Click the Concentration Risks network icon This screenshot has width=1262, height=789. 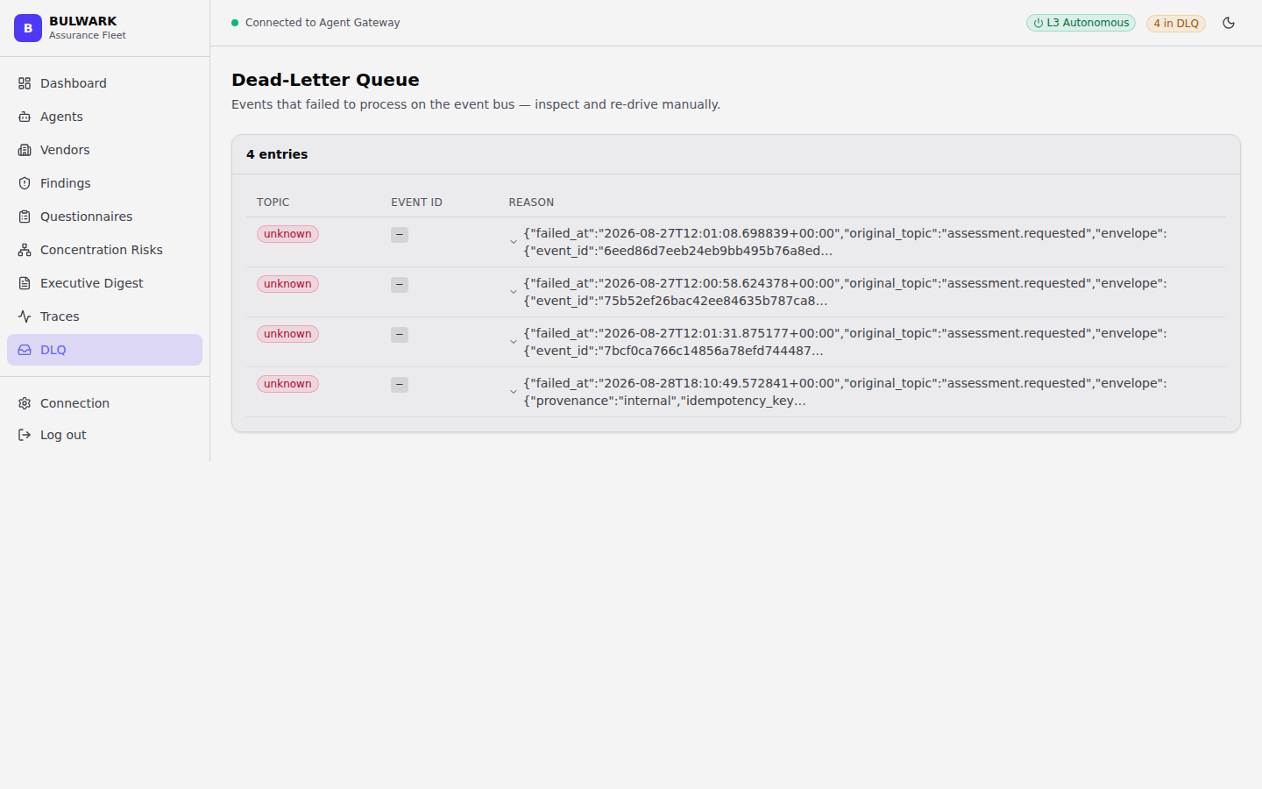(25, 250)
